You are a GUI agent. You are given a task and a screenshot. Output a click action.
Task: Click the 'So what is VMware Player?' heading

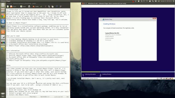(x=17, y=23)
